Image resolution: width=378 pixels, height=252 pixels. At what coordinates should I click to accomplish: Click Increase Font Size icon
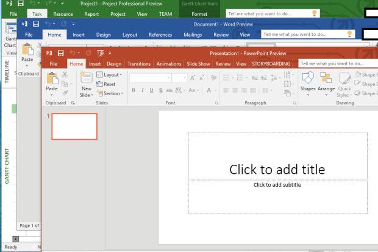(193, 78)
